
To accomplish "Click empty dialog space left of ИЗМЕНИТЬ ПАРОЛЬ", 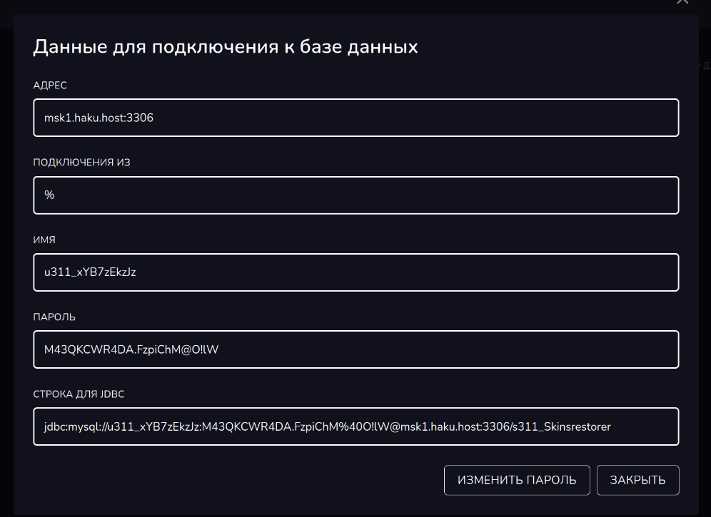I will pos(236,480).
